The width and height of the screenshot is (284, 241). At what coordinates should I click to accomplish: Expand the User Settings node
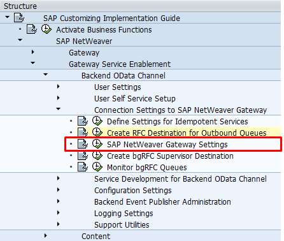point(58,87)
